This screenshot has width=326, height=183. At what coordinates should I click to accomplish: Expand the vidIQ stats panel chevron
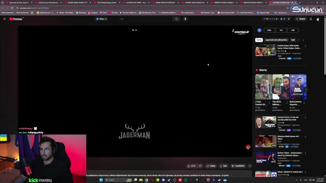[303, 30]
